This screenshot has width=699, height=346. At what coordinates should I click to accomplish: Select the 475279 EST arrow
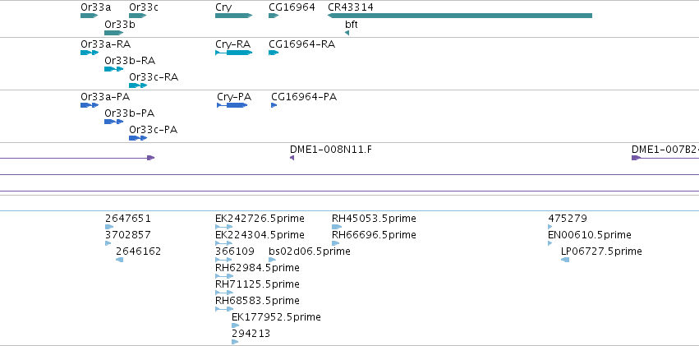(x=550, y=227)
